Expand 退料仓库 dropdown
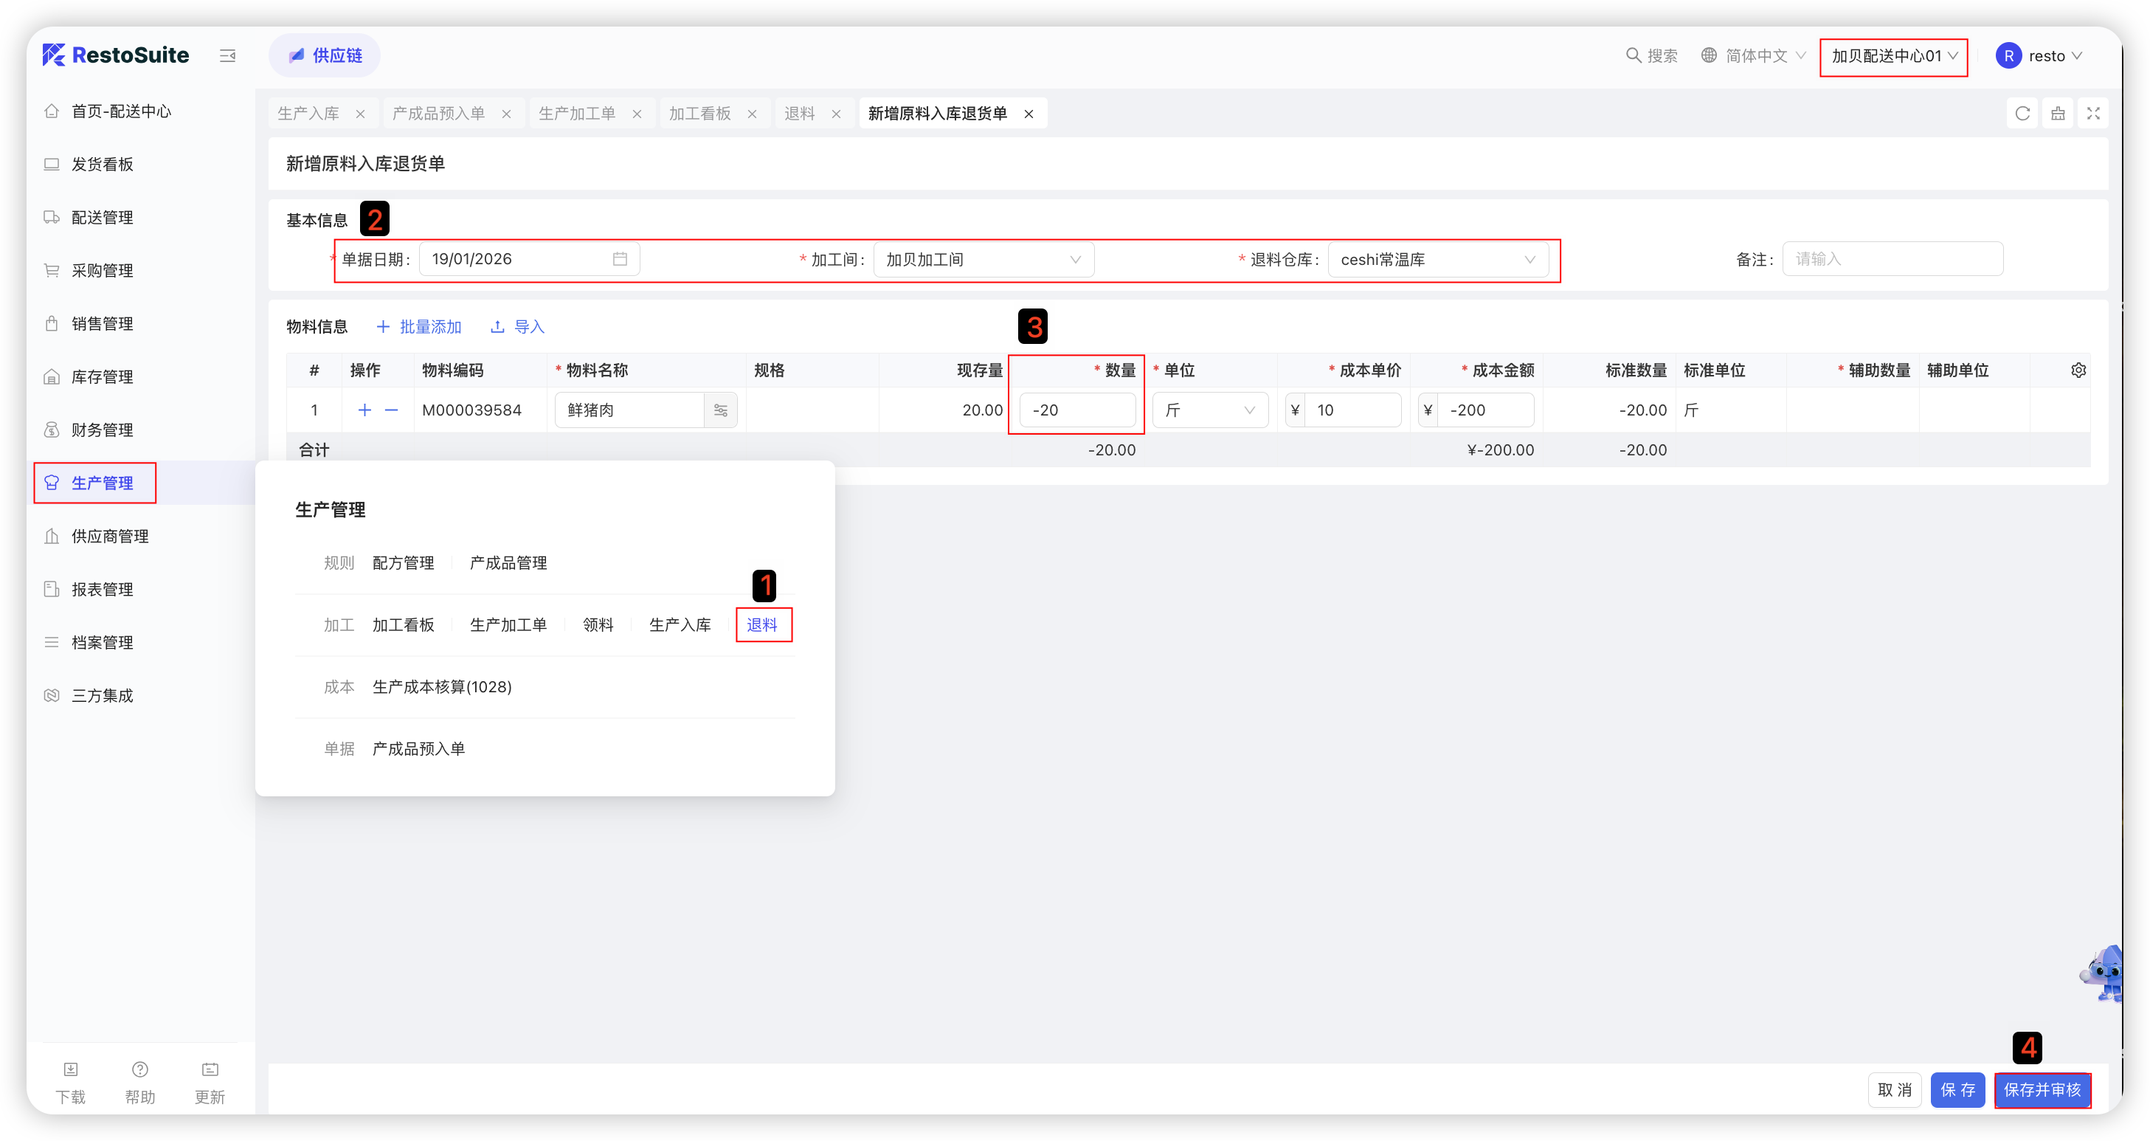Screen dimensions: 2150x1141 [x=1437, y=260]
